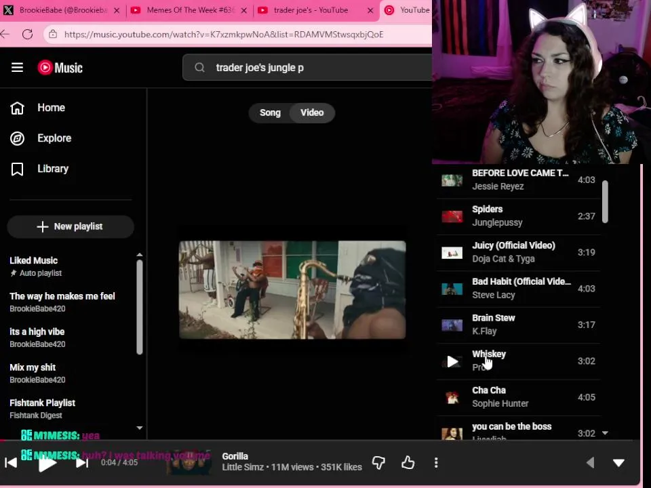Close the BrookieBabe tab
The height and width of the screenshot is (488, 651).
coord(117,10)
